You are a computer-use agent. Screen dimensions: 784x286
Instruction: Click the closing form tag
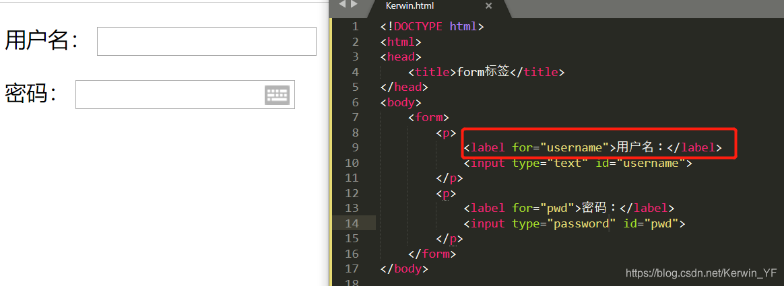432,254
